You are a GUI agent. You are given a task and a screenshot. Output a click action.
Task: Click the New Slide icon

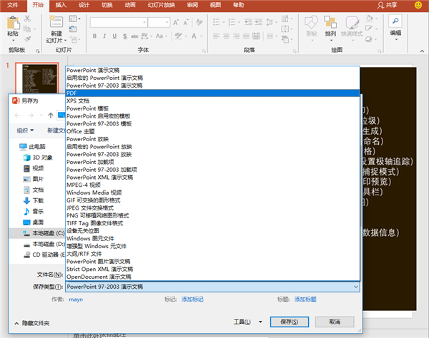coord(56,22)
